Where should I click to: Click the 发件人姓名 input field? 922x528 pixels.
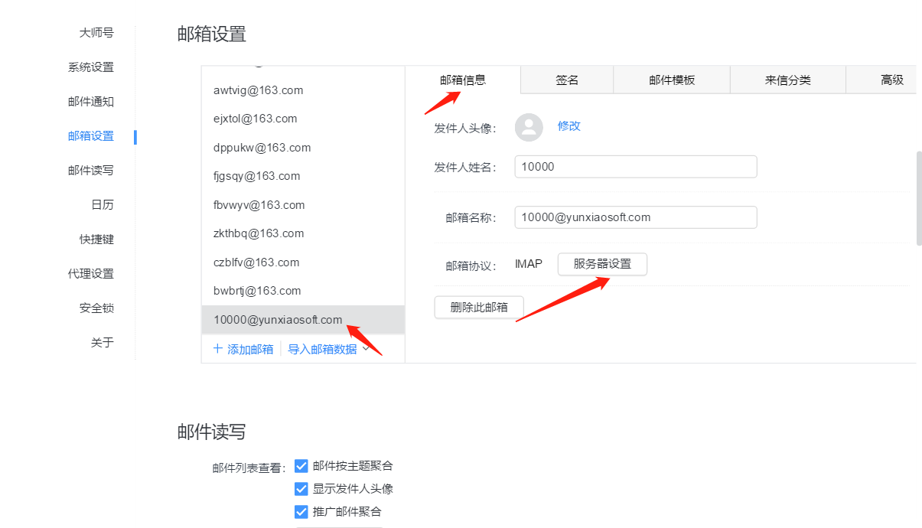[x=635, y=167]
